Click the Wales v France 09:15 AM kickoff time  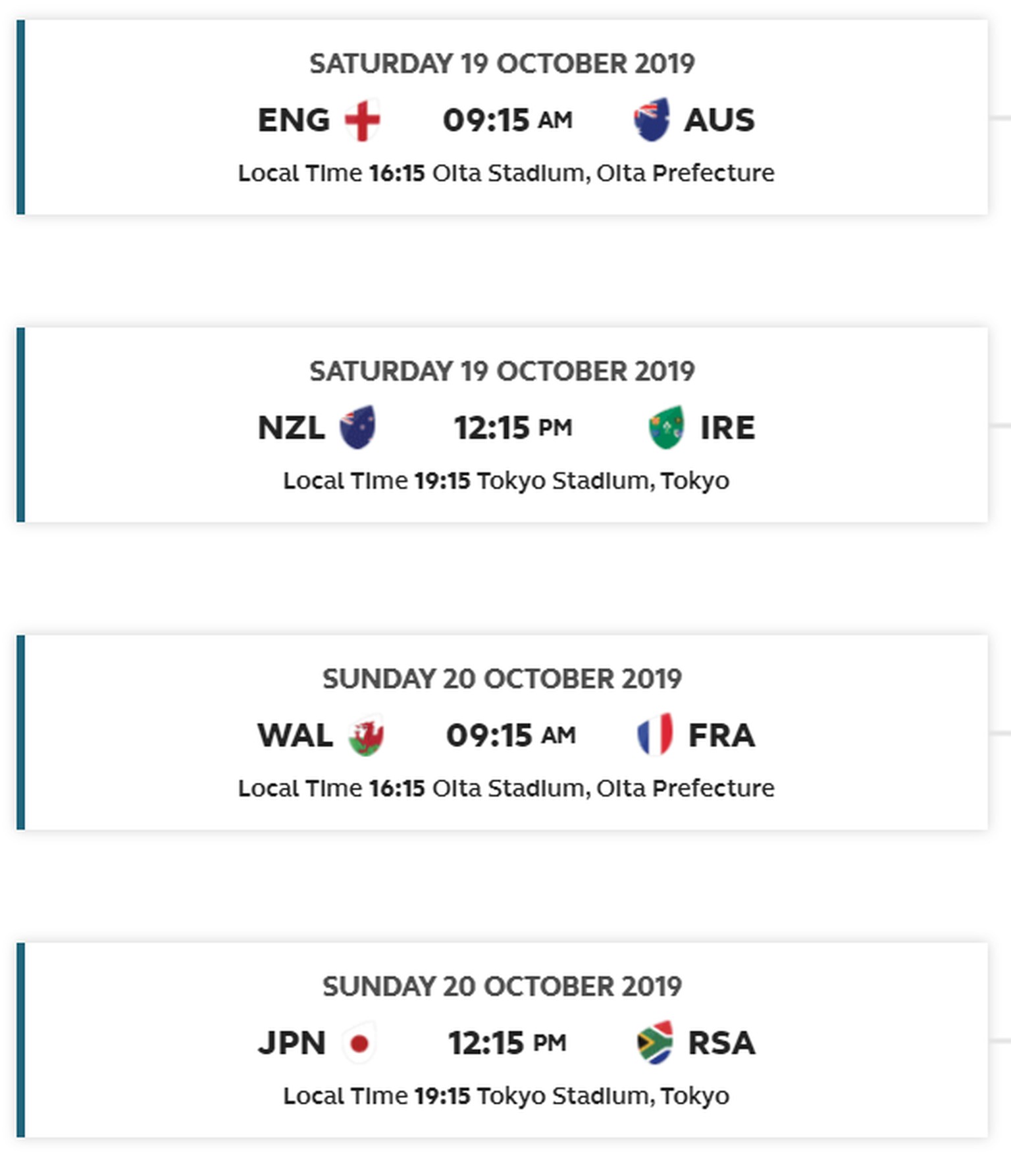(510, 735)
